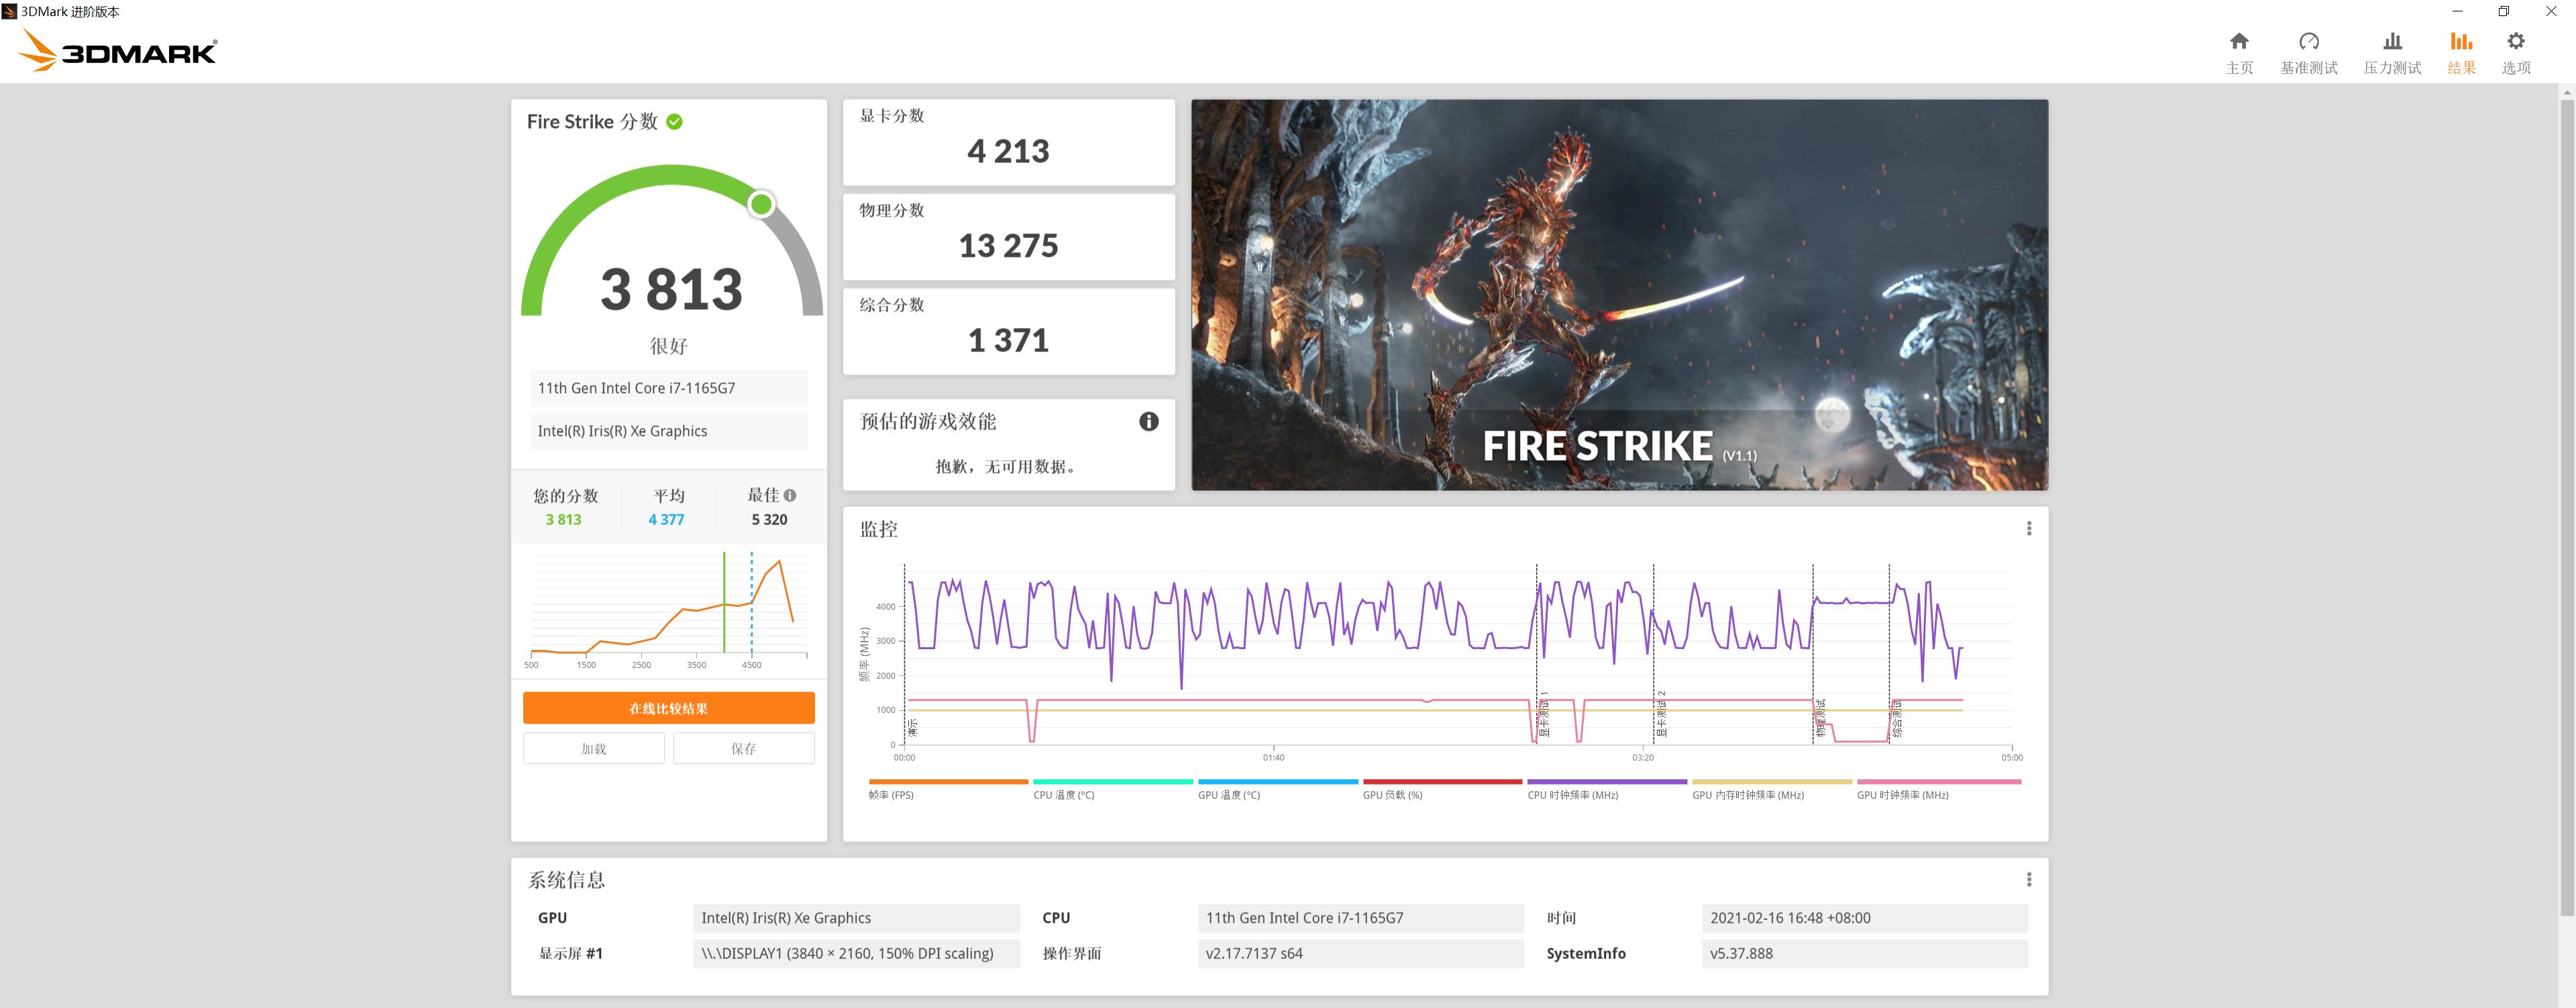The image size is (2576, 1008).
Task: Go to the Home (主页) icon
Action: point(2239,42)
